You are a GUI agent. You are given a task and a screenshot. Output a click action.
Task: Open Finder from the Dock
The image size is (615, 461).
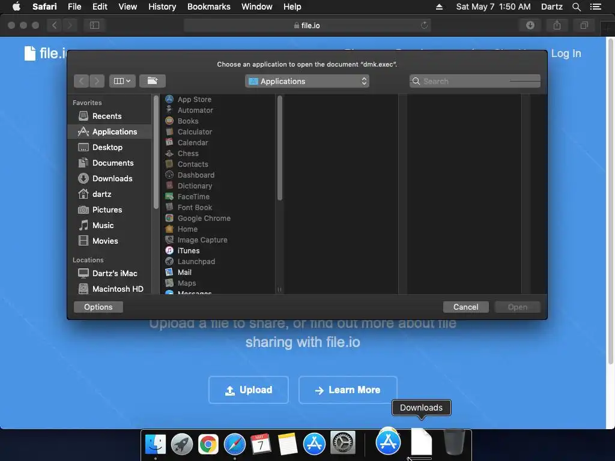[156, 444]
